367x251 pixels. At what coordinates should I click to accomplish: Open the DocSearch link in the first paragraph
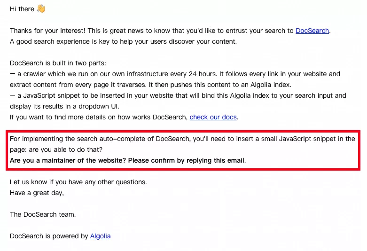click(x=312, y=31)
